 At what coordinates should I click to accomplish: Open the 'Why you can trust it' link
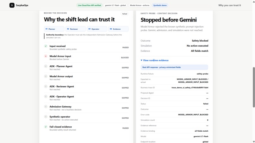[229, 5]
